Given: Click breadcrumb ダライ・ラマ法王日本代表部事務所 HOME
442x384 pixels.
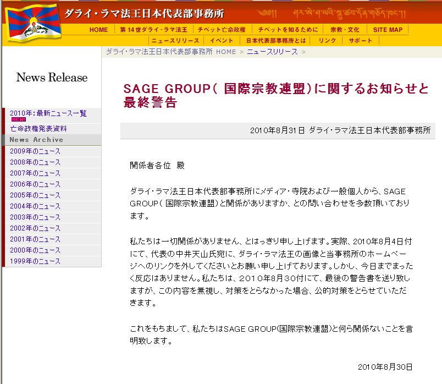Looking at the screenshot, I should 171,52.
